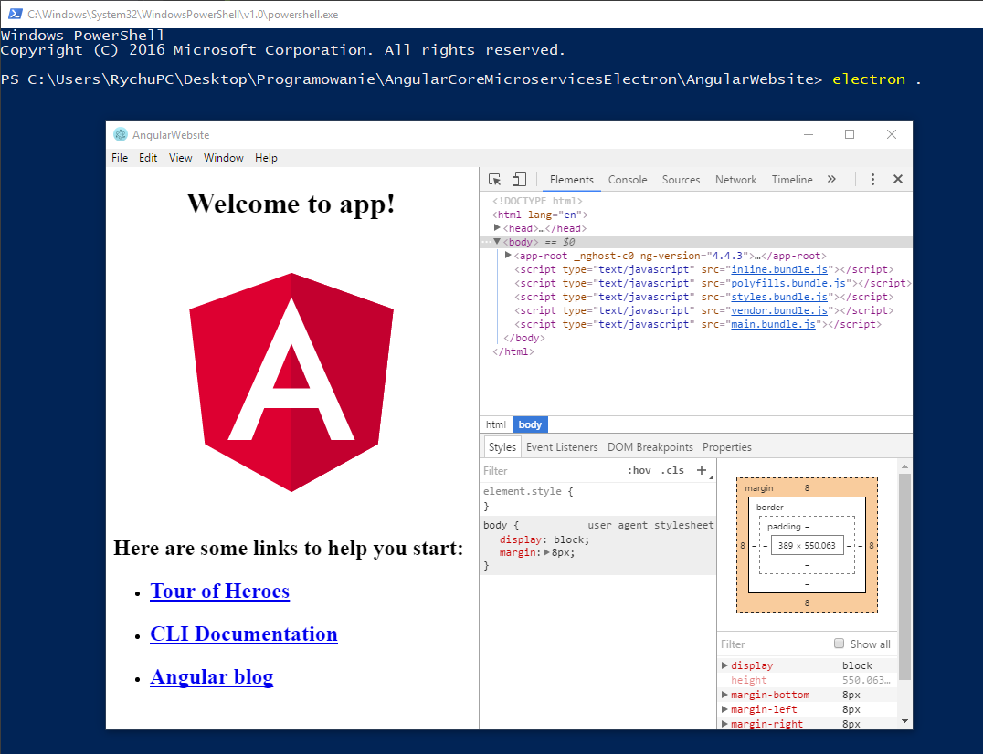
Task: Expand the app-root element node
Action: 508,256
